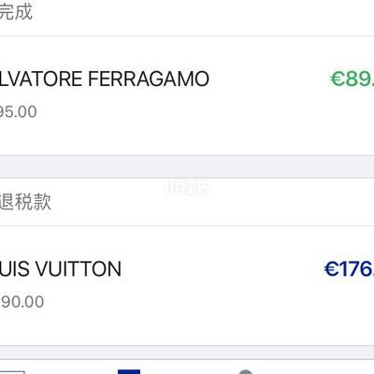Tap the 退税款 section header
Viewport: 374px width, 374px height.
point(25,202)
